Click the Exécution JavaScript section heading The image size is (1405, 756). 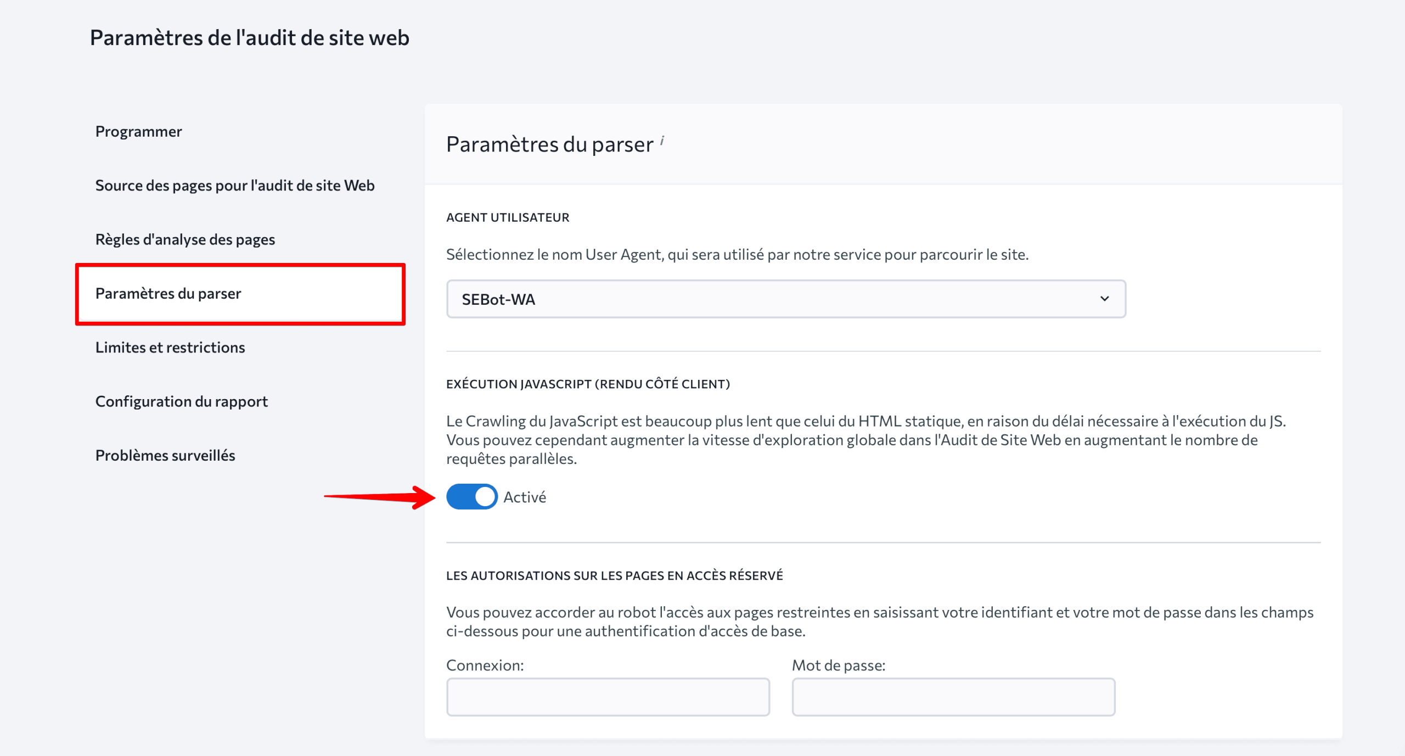pos(587,384)
